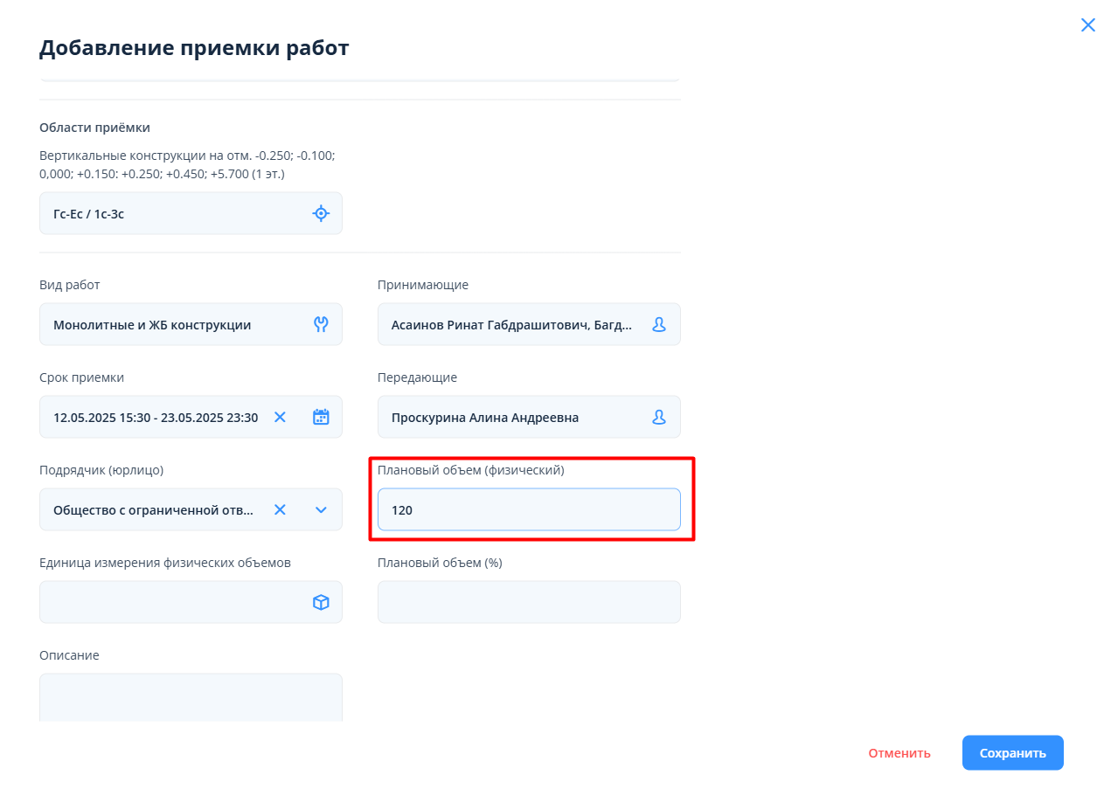Click the wrench icon in Вид работ

(x=321, y=324)
